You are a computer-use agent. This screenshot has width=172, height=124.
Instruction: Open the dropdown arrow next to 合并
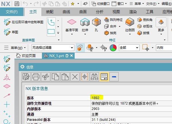119,26
